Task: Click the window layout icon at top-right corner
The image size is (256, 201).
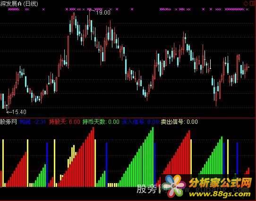Action: coord(252,4)
